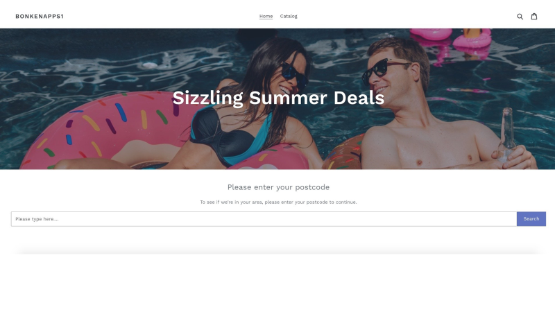
Task: Click the glass bottle held by the man
Action: pos(507,135)
